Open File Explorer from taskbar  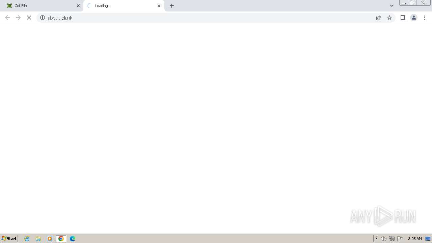pos(38,239)
